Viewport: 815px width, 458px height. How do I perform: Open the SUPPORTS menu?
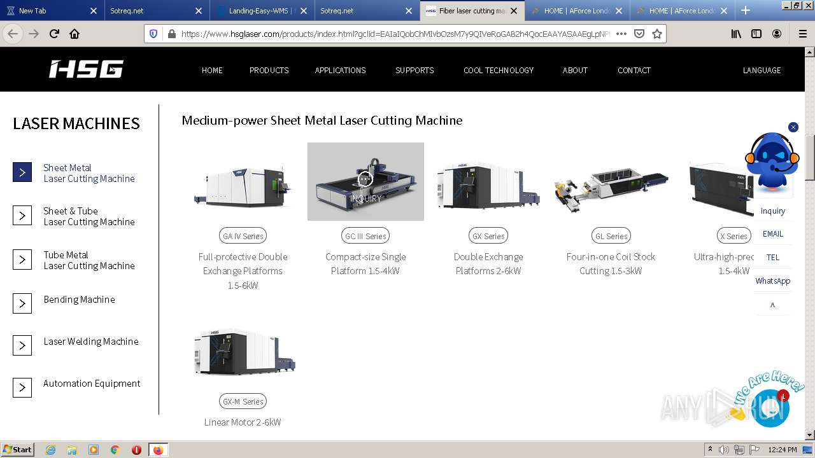[x=415, y=70]
